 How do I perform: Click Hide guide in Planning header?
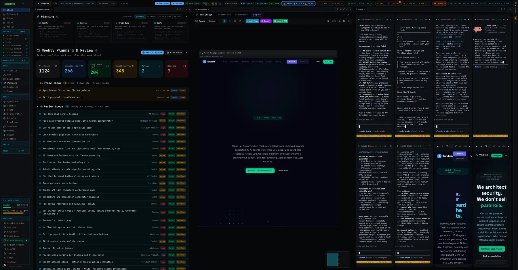[127, 17]
